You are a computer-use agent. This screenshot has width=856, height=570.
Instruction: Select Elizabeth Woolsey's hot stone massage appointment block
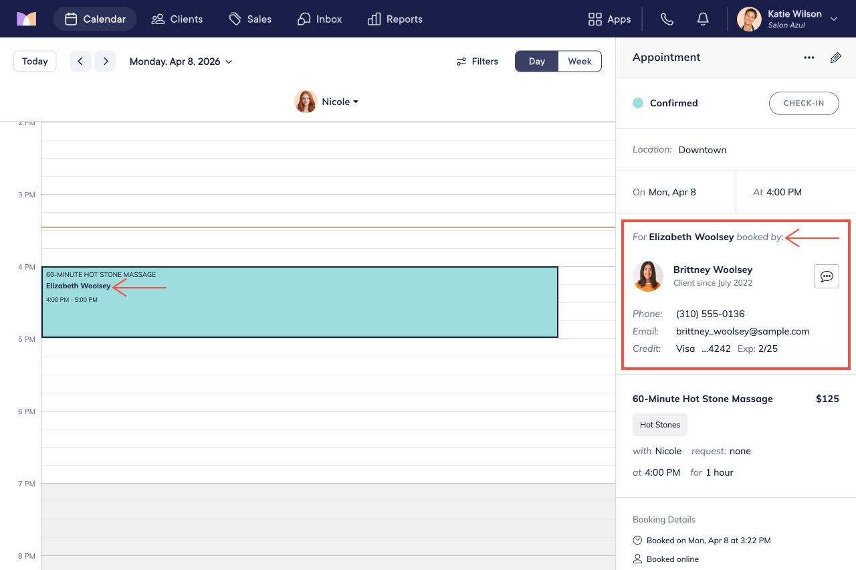(x=300, y=302)
